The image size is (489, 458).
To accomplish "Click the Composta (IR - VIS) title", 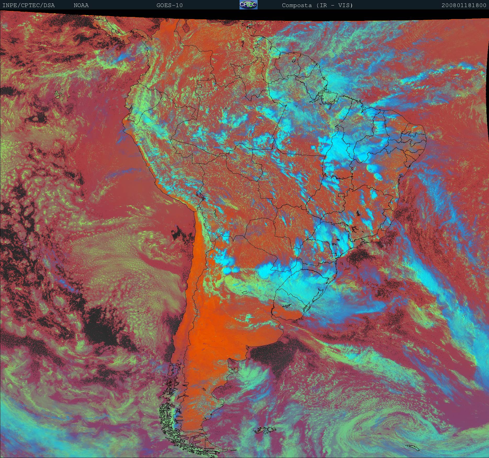I will tap(317, 5).
